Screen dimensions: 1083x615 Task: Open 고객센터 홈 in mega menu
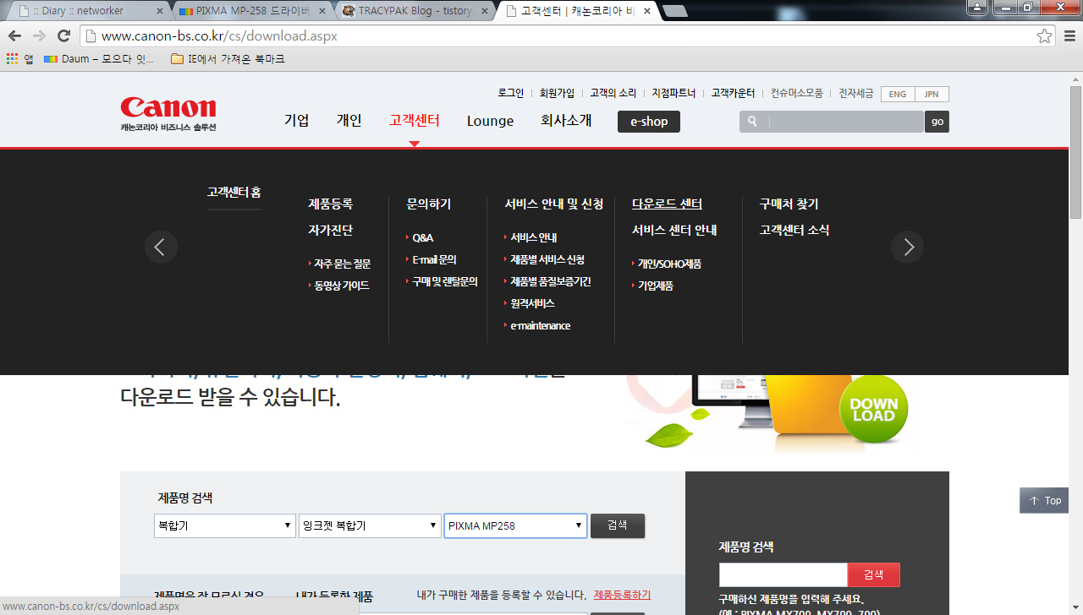pos(234,193)
